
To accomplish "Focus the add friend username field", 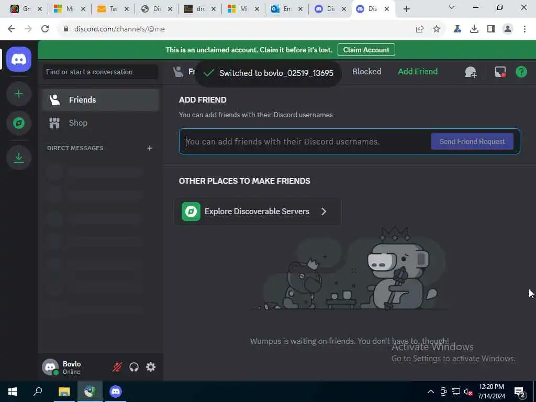I will 304,141.
